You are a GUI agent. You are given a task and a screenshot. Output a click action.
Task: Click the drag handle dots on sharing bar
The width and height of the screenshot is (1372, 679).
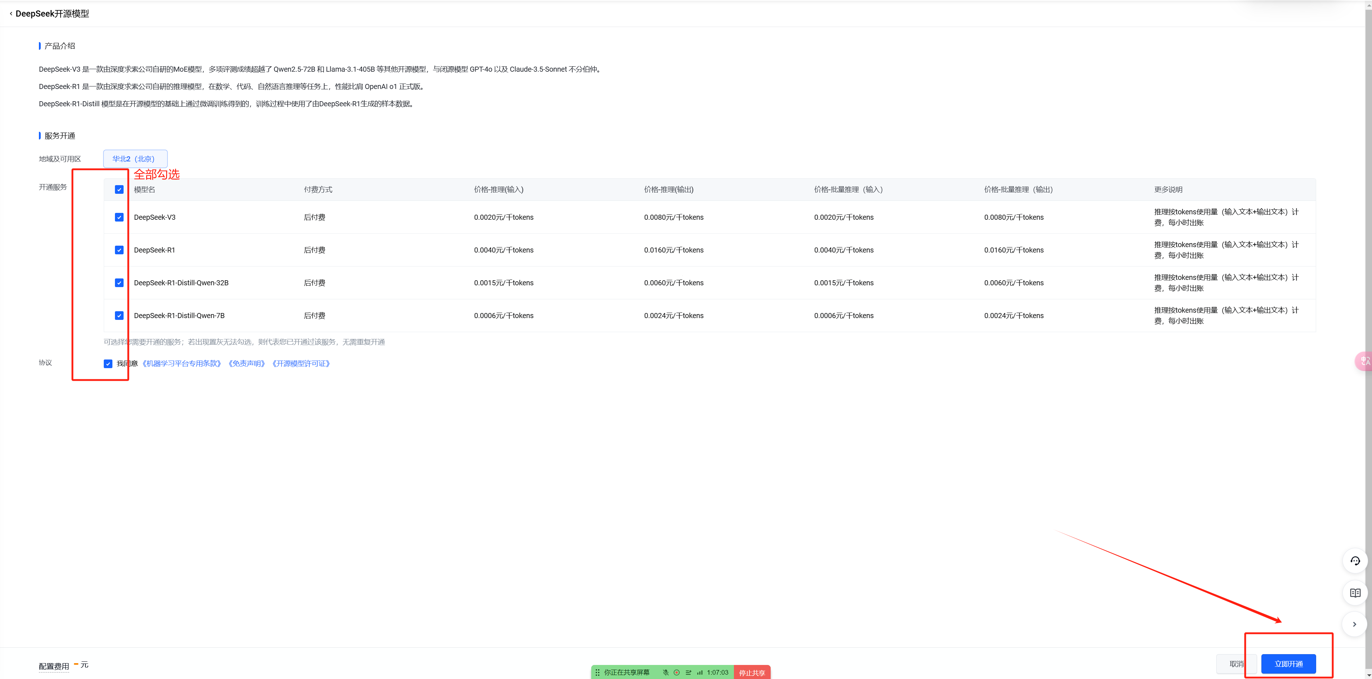point(598,672)
